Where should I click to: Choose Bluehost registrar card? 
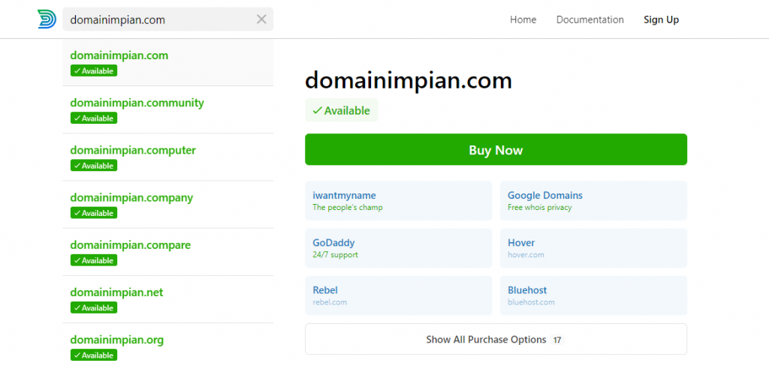pyautogui.click(x=593, y=295)
